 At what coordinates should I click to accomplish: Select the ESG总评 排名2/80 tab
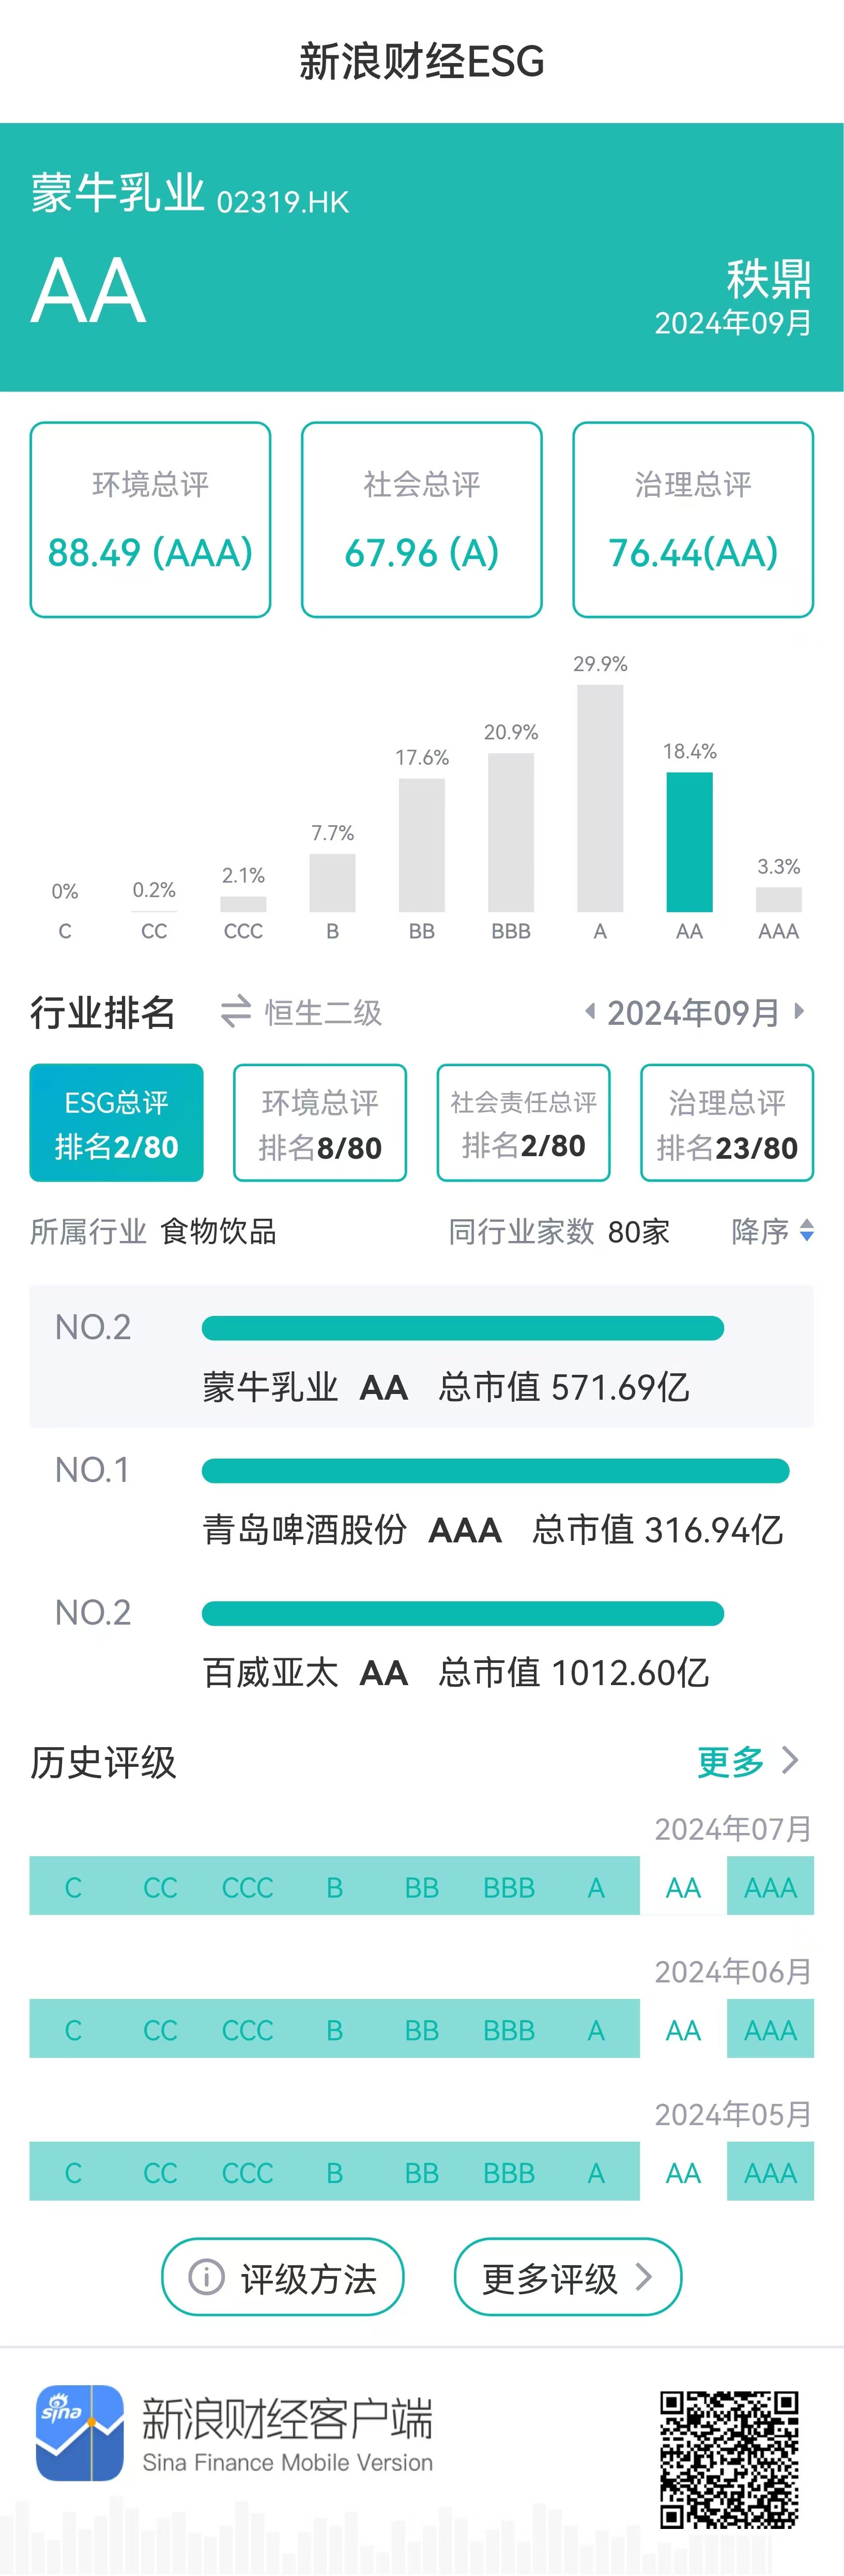117,1123
